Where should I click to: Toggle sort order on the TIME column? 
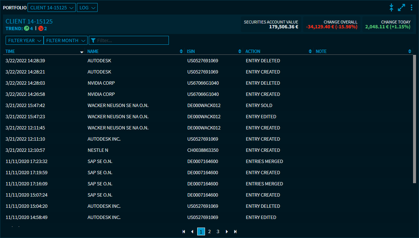82,52
